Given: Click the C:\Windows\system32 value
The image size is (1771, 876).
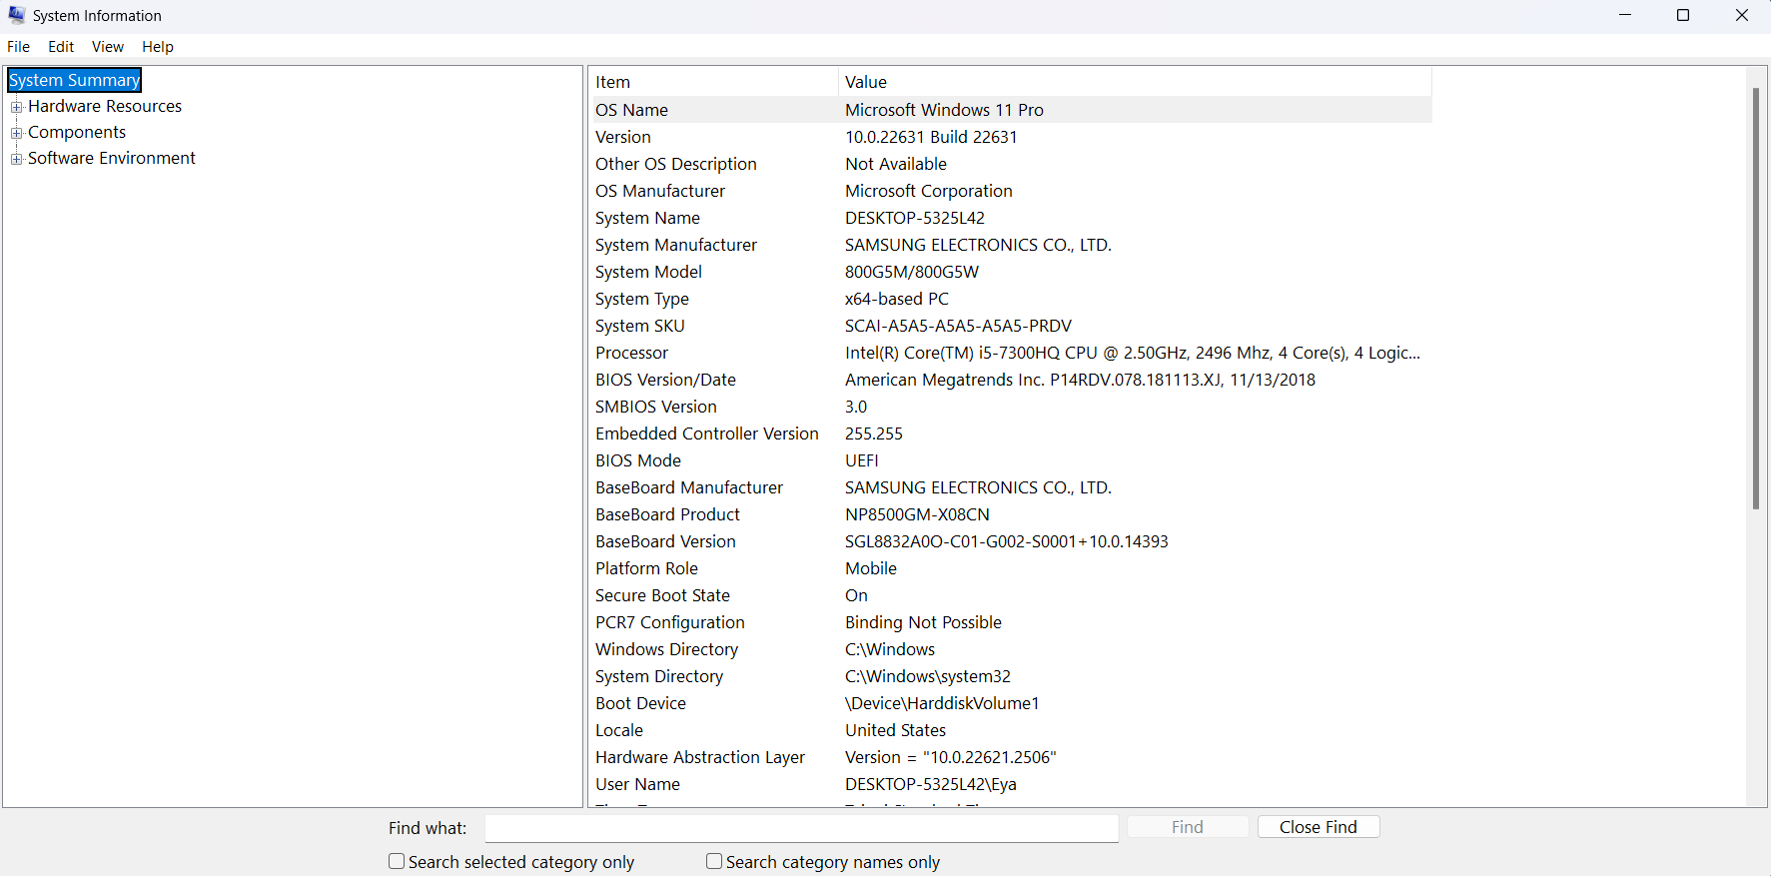Looking at the screenshot, I should pyautogui.click(x=928, y=676).
